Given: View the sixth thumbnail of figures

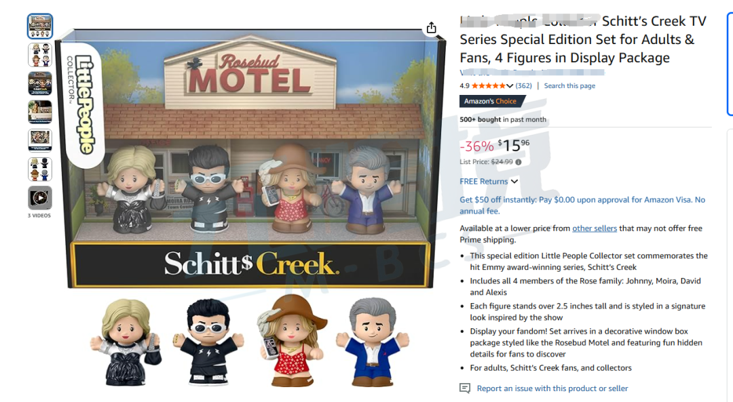Looking at the screenshot, I should click(40, 169).
